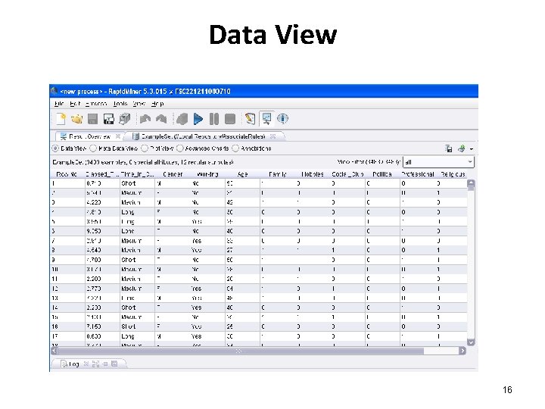Viewport: 545px width, 409px height.
Task: Open the View Filter 'all' dropdown
Action: (x=438, y=162)
